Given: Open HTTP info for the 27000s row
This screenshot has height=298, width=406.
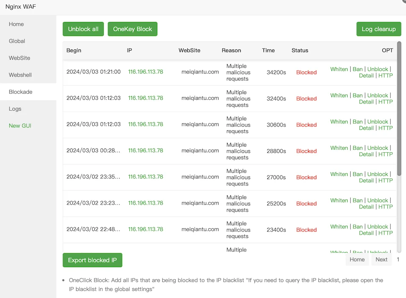Looking at the screenshot, I should click(x=385, y=180).
